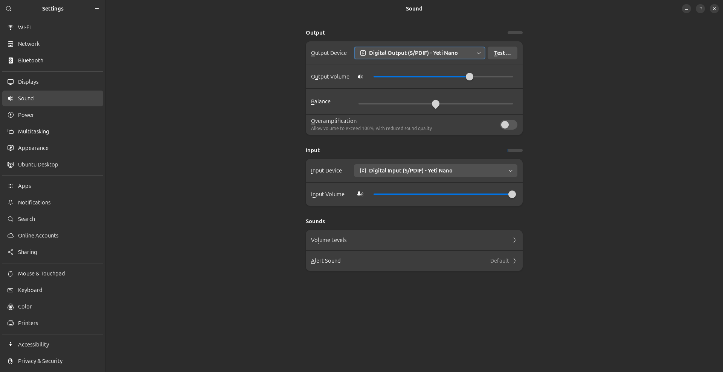
Task: Open the Output Device dropdown
Action: pos(419,53)
